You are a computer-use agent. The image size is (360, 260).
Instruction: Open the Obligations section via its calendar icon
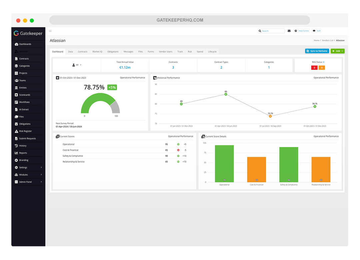click(17, 124)
